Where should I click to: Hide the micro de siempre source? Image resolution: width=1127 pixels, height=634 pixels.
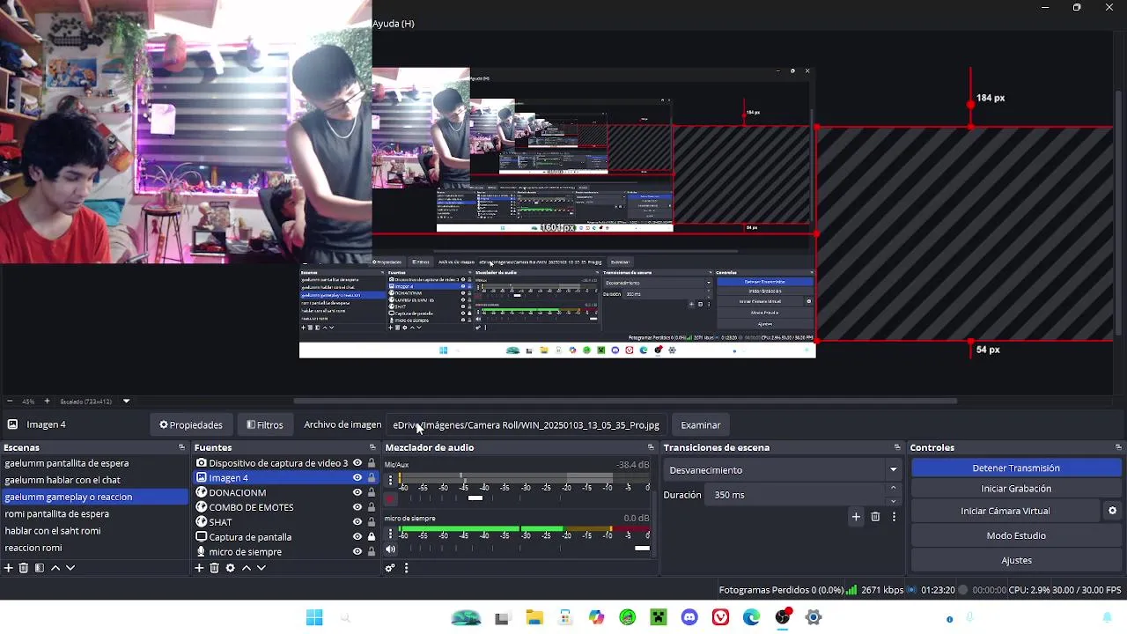click(357, 552)
